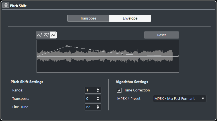Increase the Fine-Tune value with up arrow
The width and height of the screenshot is (217, 121).
point(98,106)
